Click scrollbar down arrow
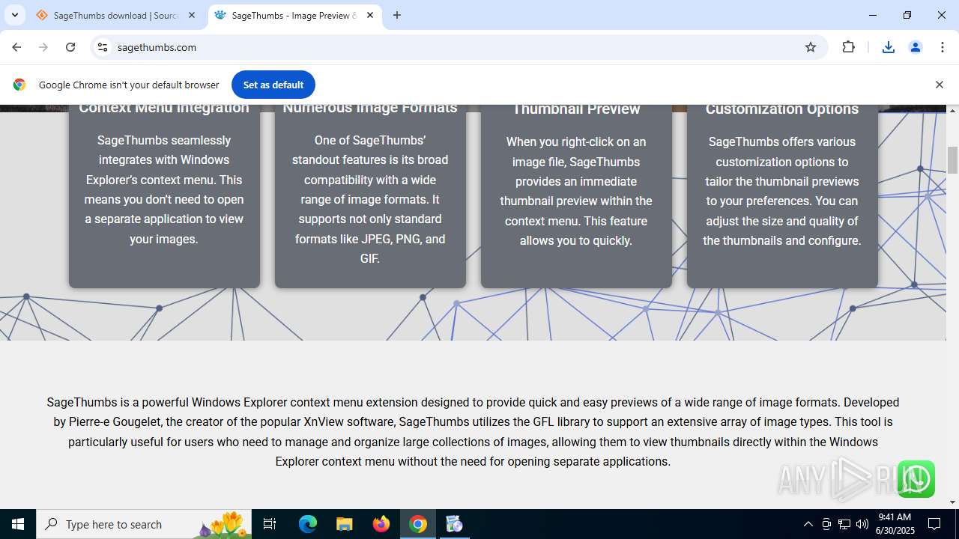 tap(953, 502)
